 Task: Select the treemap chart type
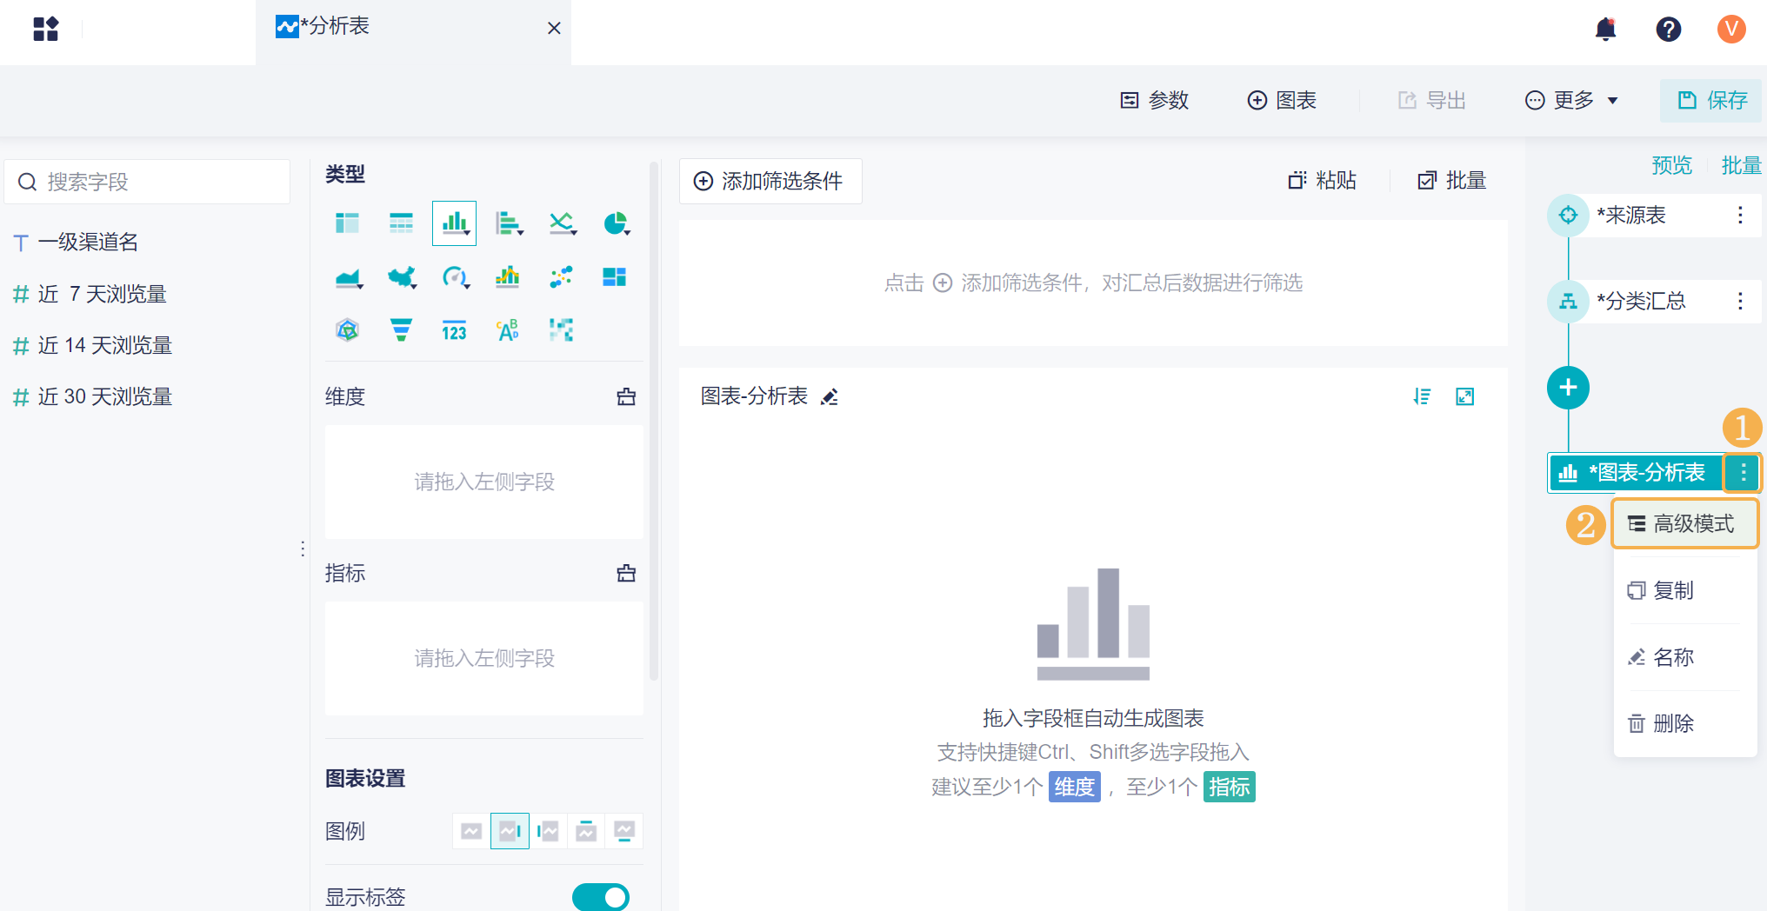click(x=615, y=277)
